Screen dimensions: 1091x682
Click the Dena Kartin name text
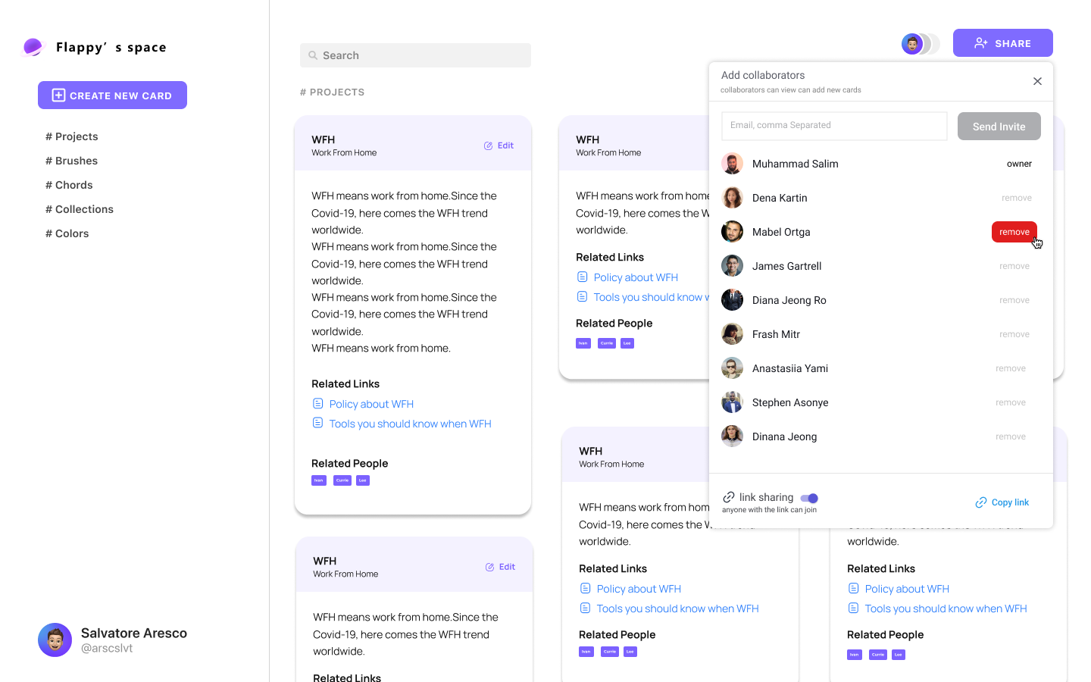tap(780, 198)
